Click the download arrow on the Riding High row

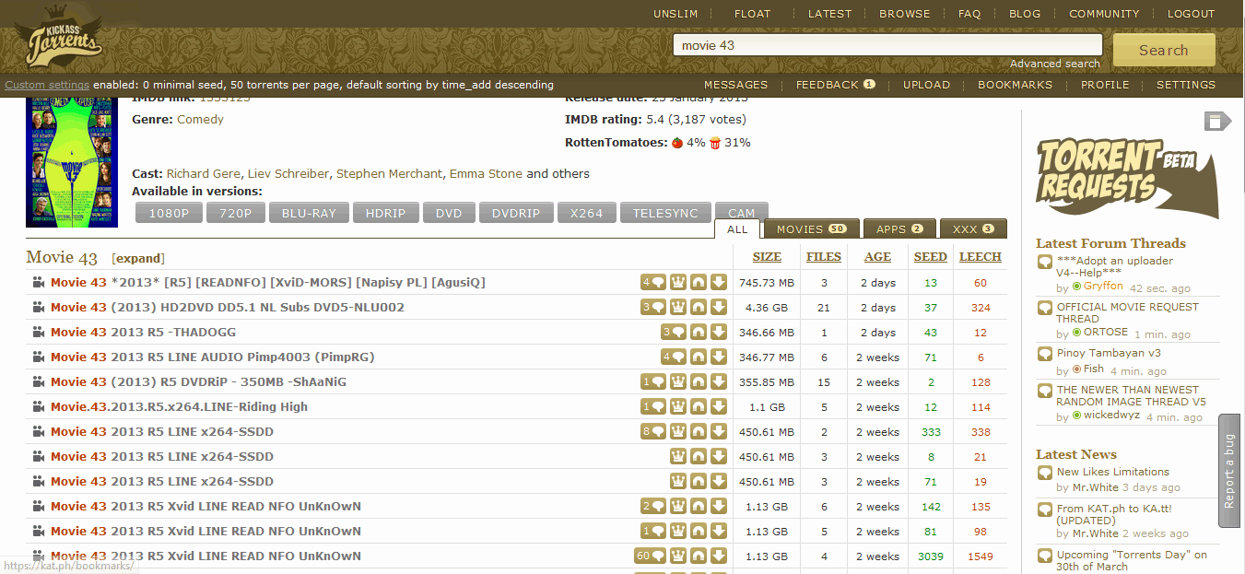coord(719,406)
